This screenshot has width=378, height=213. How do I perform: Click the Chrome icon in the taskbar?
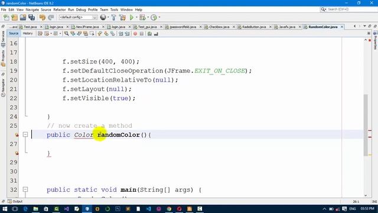point(169,209)
